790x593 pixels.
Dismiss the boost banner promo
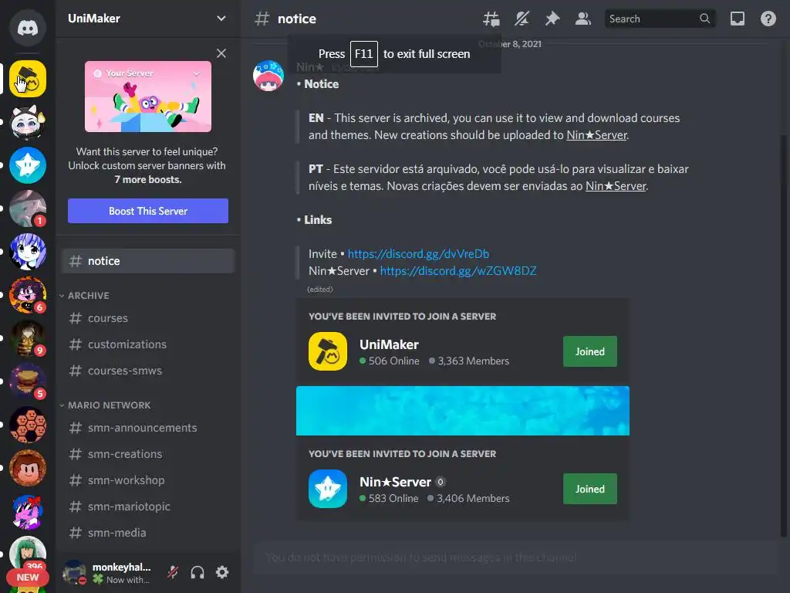[x=221, y=53]
